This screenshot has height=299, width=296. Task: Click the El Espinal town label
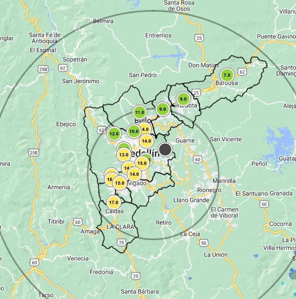click(x=43, y=50)
